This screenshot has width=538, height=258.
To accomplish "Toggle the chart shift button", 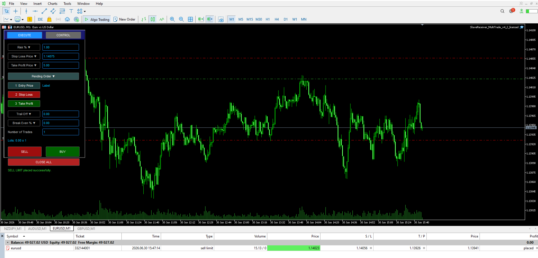I will pyautogui.click(x=210, y=19).
